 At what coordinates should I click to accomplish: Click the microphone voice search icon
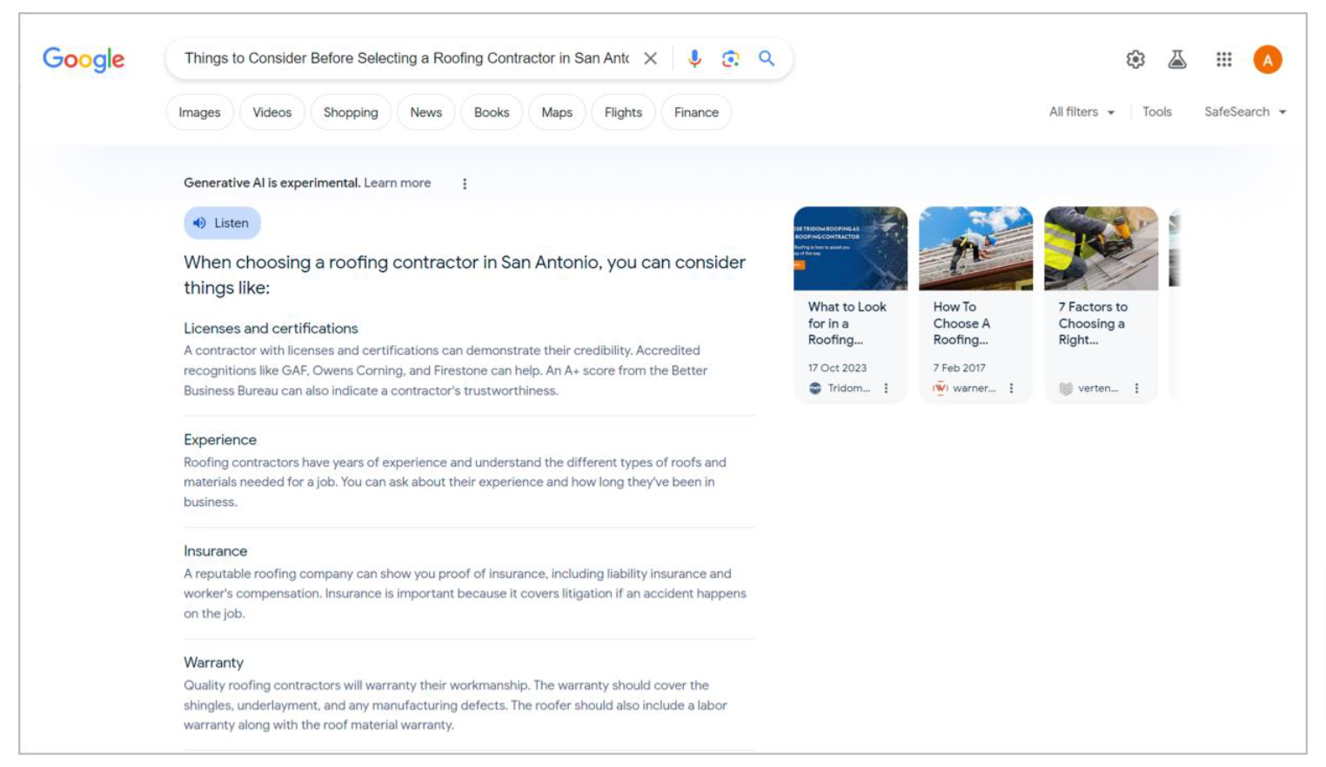[693, 58]
